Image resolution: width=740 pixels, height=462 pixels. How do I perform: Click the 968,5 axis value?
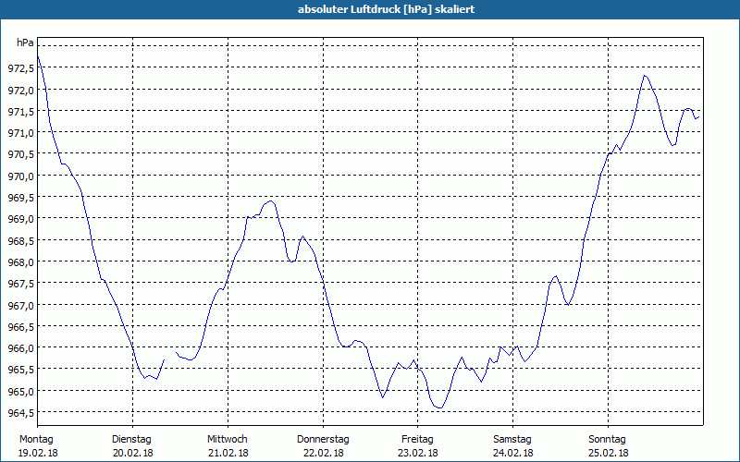point(21,241)
